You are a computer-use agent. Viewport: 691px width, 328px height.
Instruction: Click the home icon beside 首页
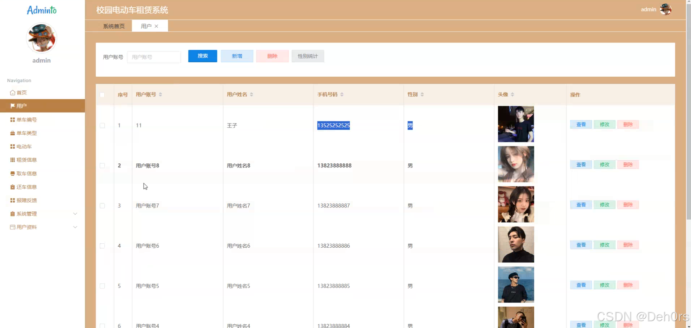tap(13, 93)
